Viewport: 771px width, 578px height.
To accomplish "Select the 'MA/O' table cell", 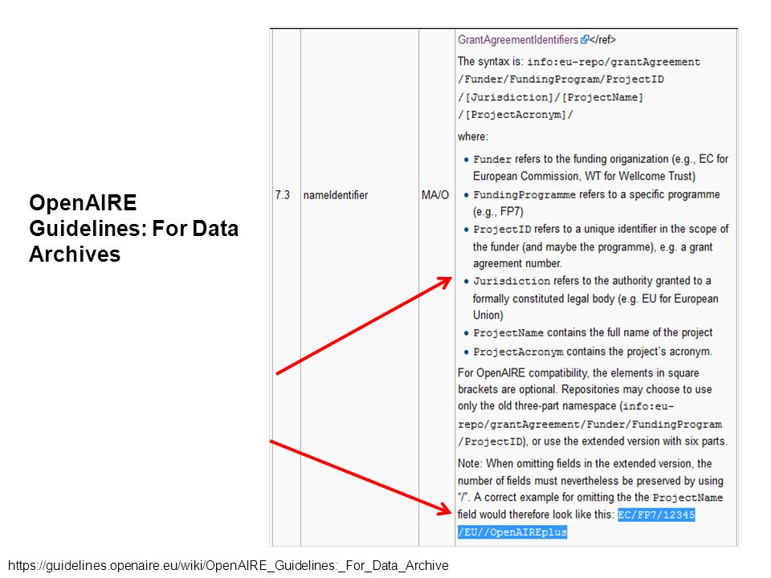I will 437,287.
